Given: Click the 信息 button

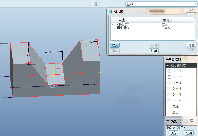Looking at the screenshot, I should click(192, 45).
